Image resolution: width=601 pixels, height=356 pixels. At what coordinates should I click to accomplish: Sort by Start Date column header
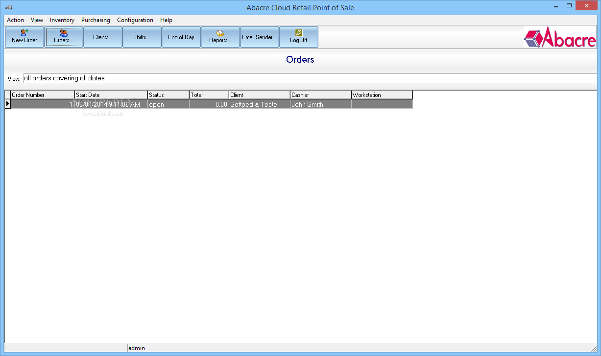(x=111, y=95)
